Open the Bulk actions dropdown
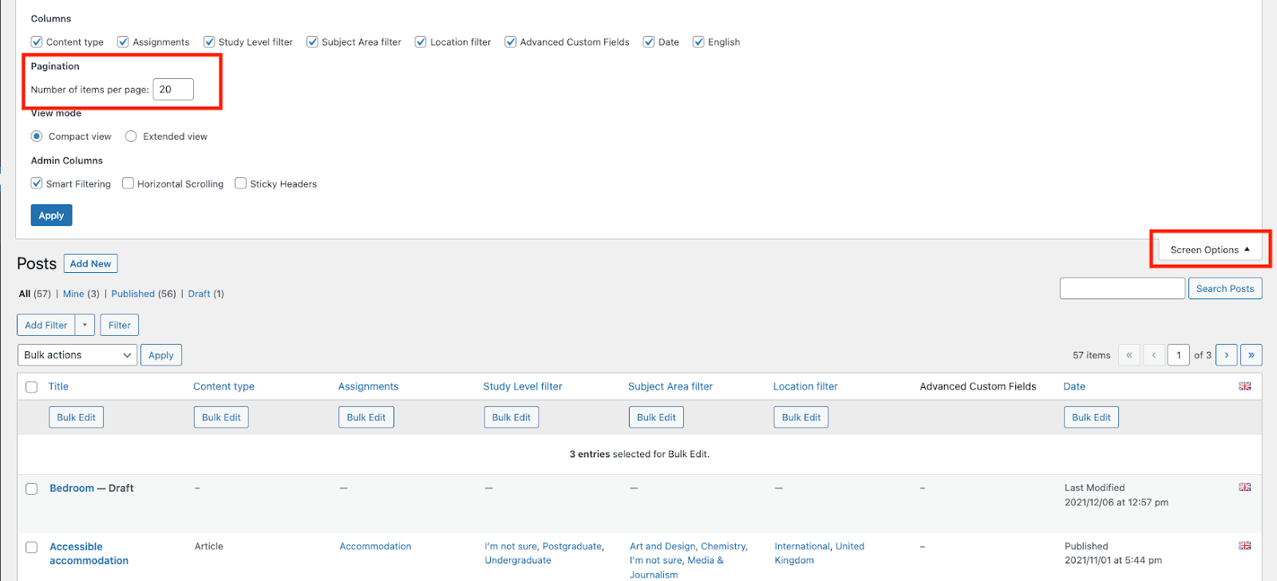 tap(77, 355)
